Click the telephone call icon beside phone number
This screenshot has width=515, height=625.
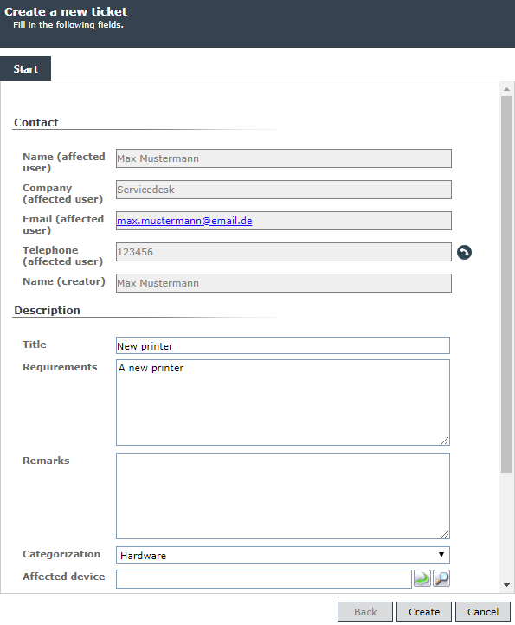464,252
